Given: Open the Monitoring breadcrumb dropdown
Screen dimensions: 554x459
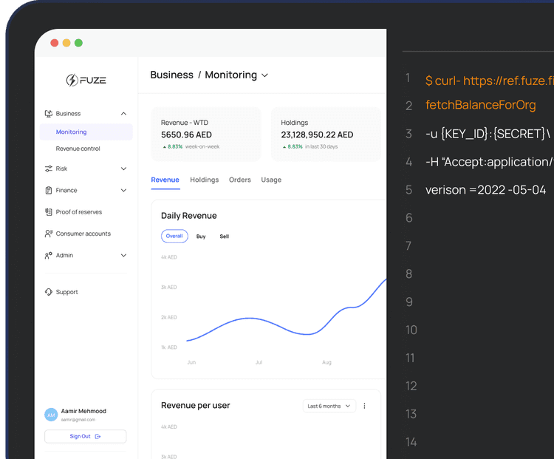Looking at the screenshot, I should (264, 75).
